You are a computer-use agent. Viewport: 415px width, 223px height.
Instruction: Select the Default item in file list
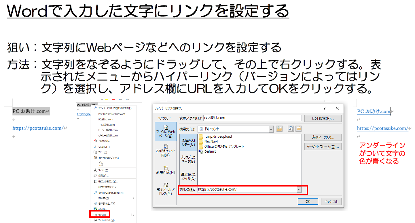(x=207, y=151)
